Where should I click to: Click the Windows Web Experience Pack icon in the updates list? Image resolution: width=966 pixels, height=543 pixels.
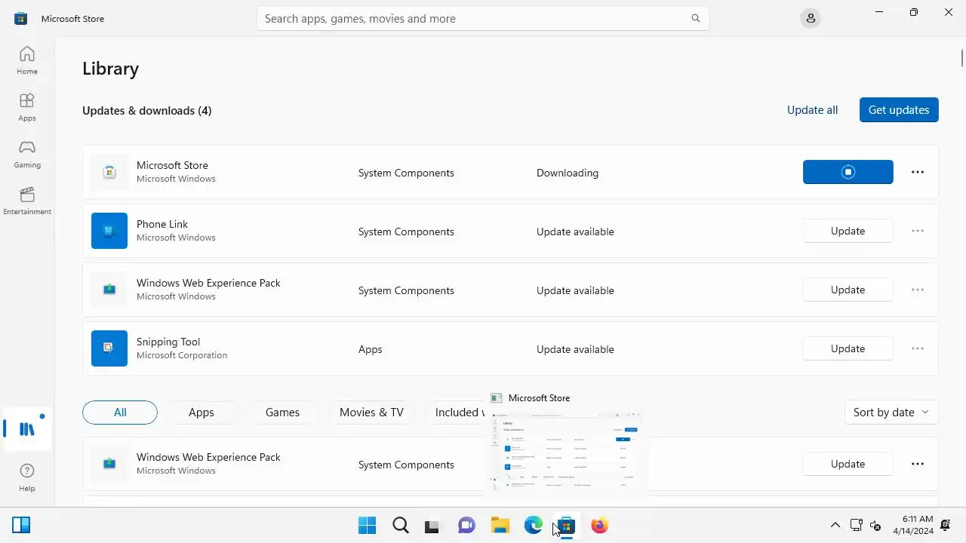coord(109,290)
